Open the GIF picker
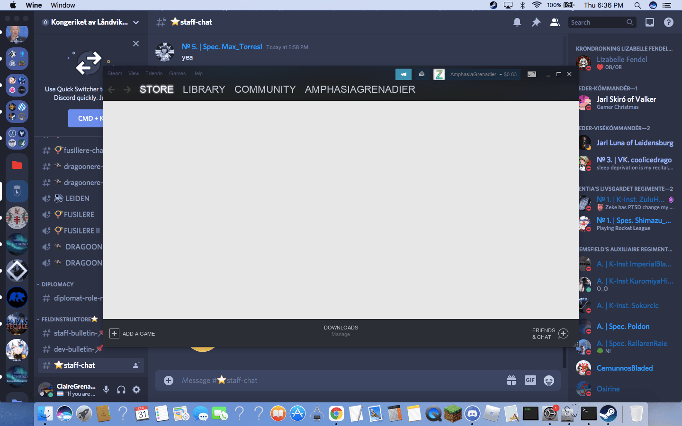The image size is (682, 426). pyautogui.click(x=530, y=380)
